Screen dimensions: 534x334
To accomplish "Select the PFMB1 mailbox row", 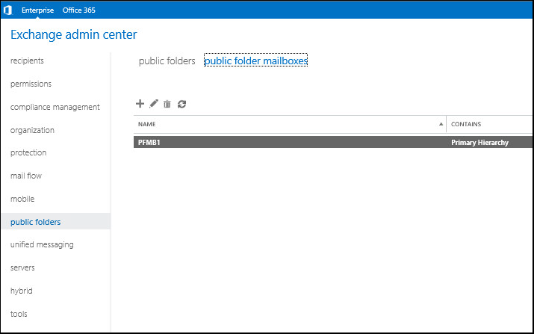I will click(333, 142).
